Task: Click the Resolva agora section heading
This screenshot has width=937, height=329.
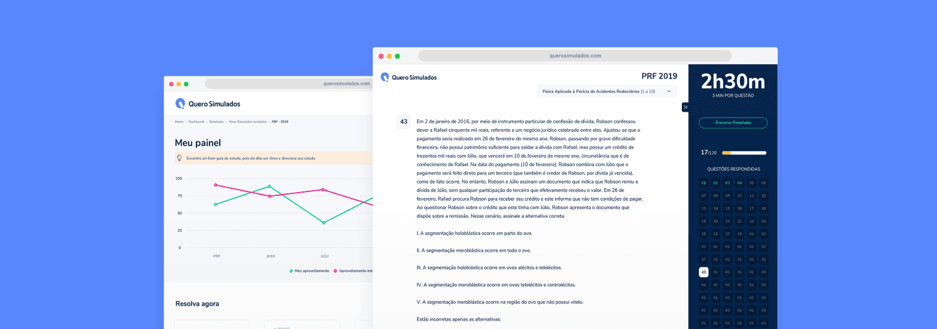Action: pyautogui.click(x=197, y=304)
